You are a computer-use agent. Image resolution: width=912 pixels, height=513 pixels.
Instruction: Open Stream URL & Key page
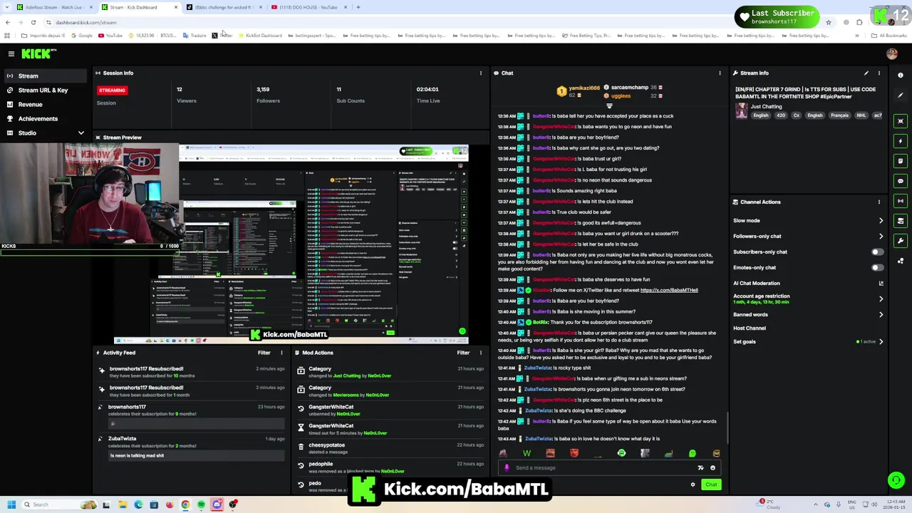[x=46, y=90]
